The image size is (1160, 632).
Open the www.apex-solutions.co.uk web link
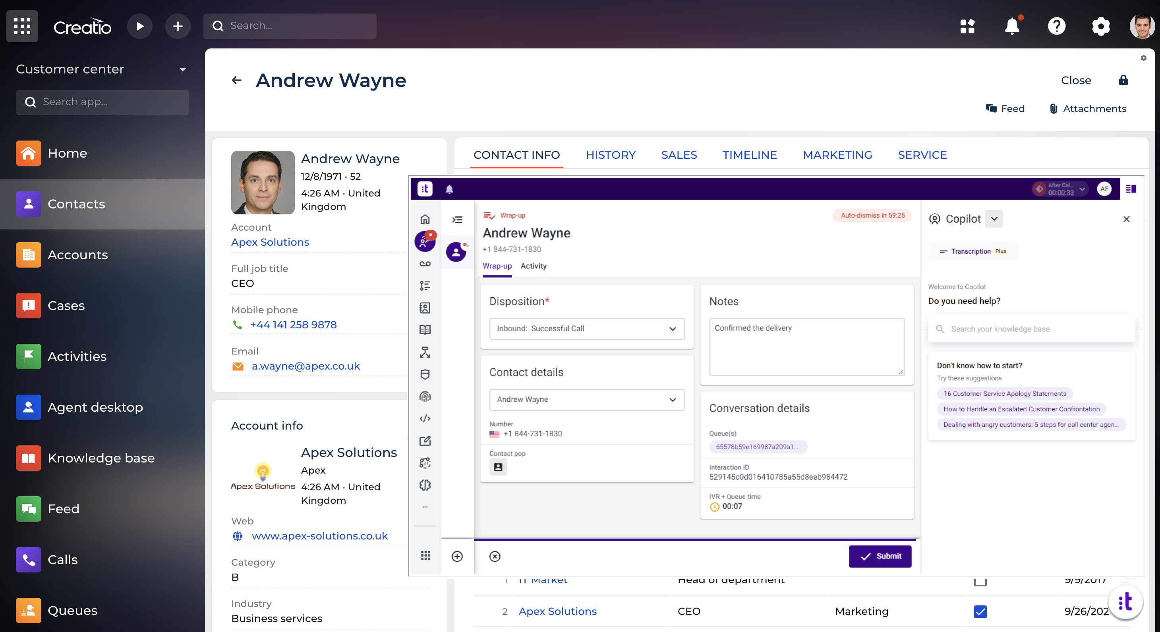tap(319, 536)
